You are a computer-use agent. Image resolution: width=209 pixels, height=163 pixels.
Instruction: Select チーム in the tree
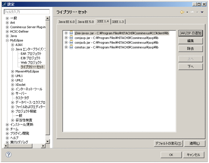(x=14, y=129)
